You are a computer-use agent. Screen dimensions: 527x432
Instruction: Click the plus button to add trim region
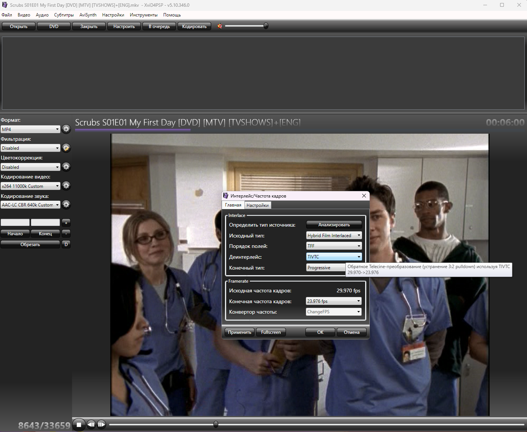66,223
